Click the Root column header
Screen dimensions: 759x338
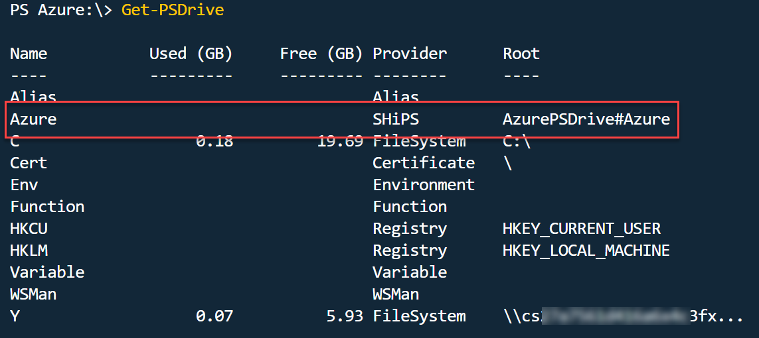tap(521, 54)
